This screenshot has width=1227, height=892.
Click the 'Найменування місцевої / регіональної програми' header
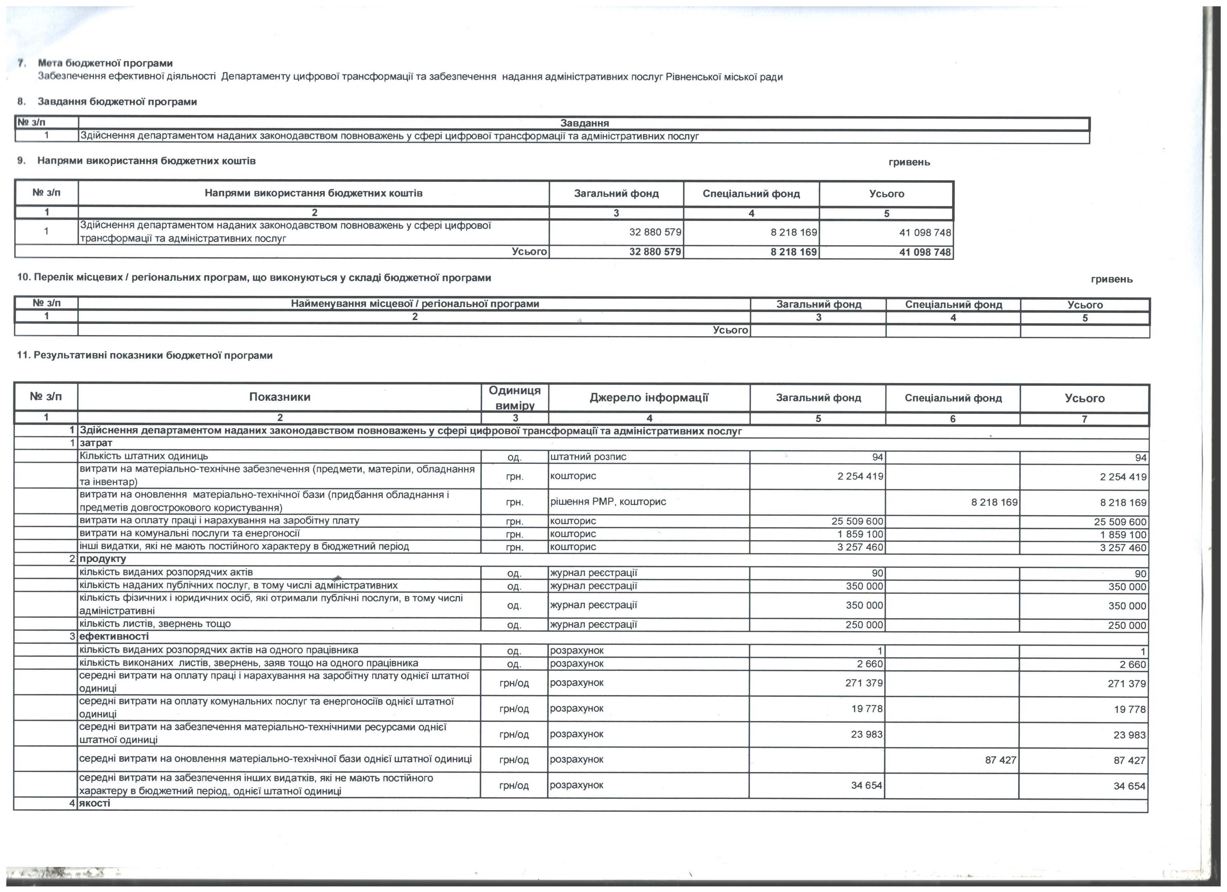[415, 304]
